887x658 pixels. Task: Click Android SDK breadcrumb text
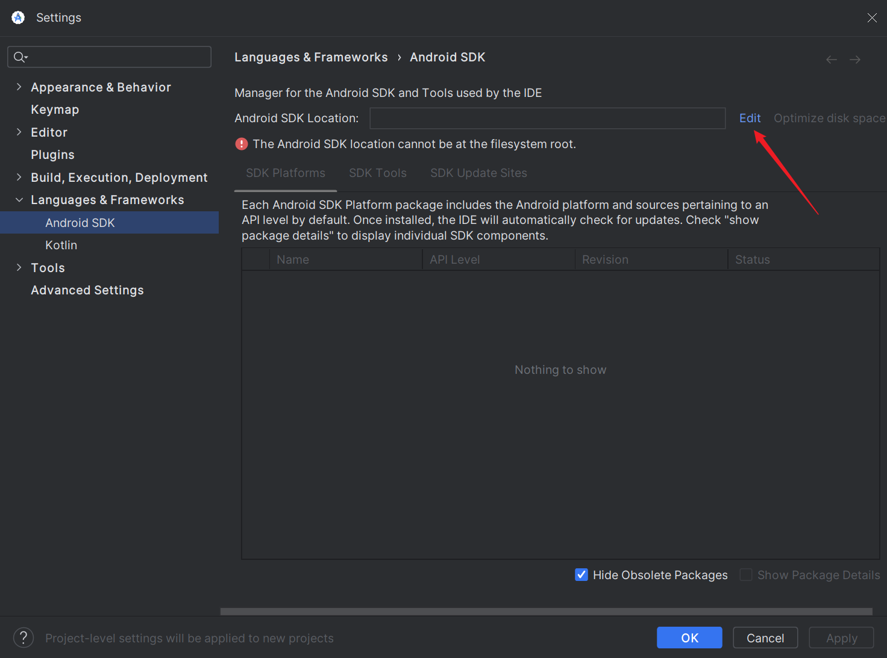coord(448,57)
